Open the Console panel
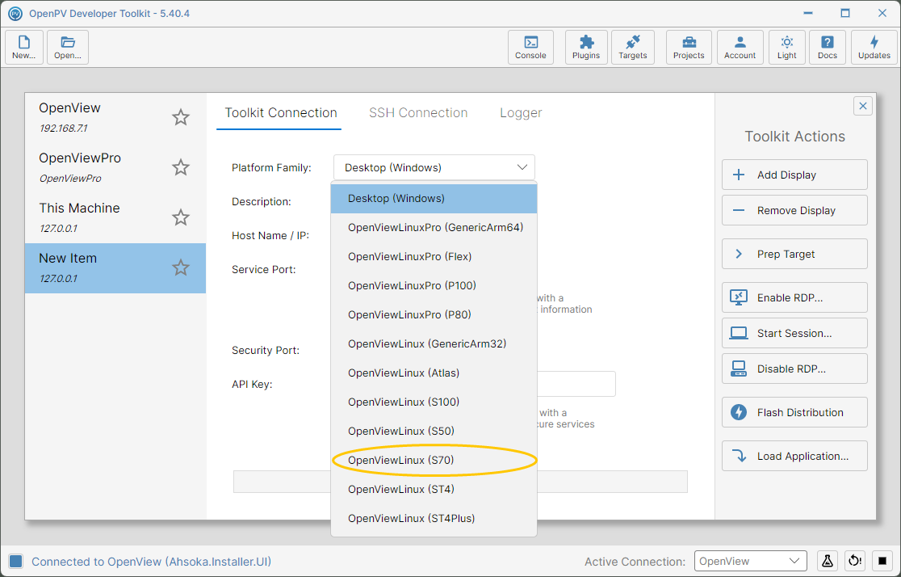 tap(530, 47)
